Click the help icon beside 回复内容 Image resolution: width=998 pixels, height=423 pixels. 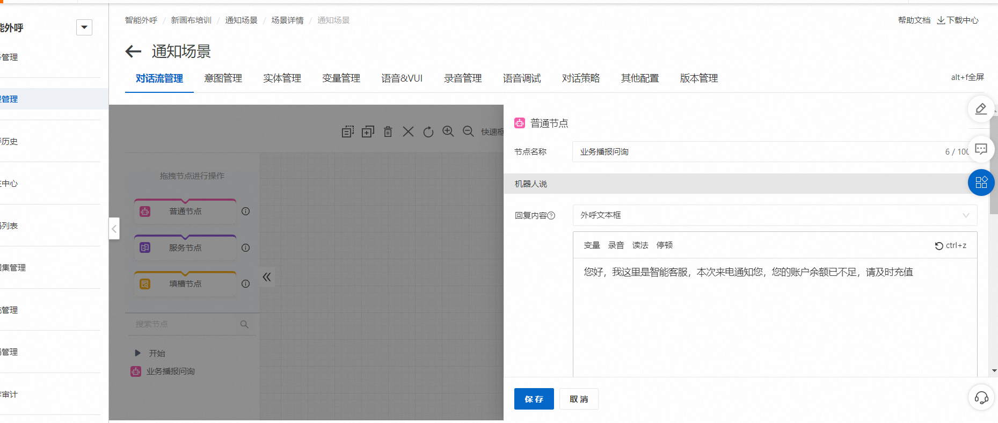tap(551, 215)
